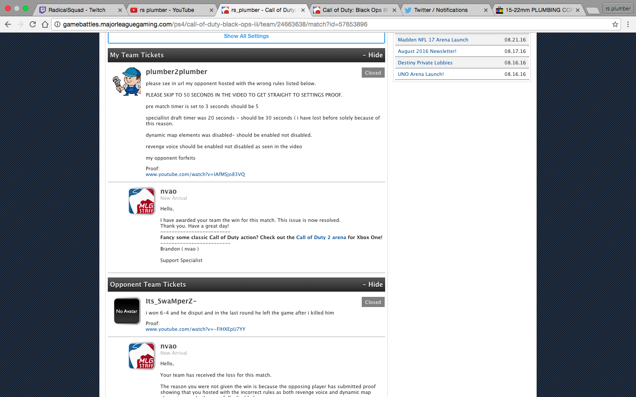Viewport: 636px width, 397px height.
Task: Click the Twitter bird favicon on the Notifications tab
Action: click(408, 10)
